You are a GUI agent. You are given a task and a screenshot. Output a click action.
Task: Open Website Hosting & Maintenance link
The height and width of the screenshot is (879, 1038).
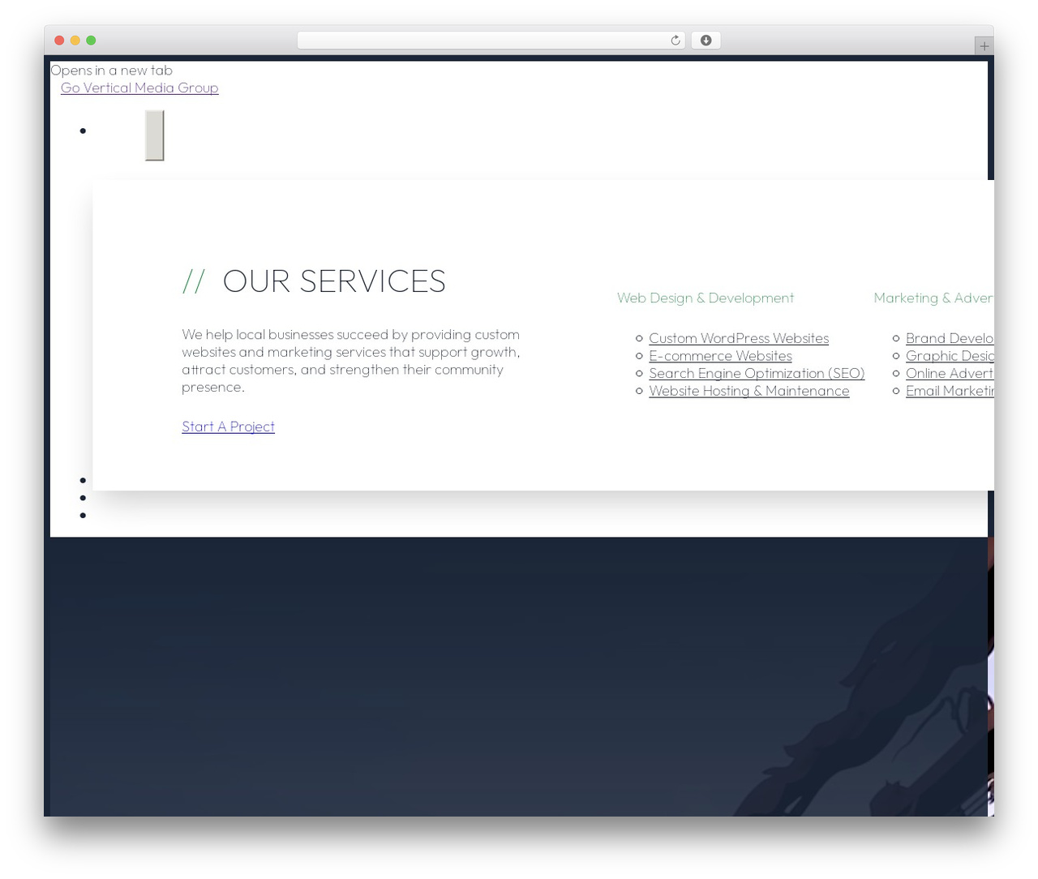(x=749, y=391)
